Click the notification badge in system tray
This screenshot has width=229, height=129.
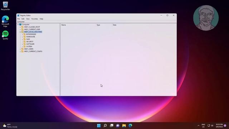click(x=225, y=126)
